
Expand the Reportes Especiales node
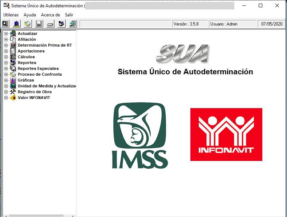tap(6, 68)
